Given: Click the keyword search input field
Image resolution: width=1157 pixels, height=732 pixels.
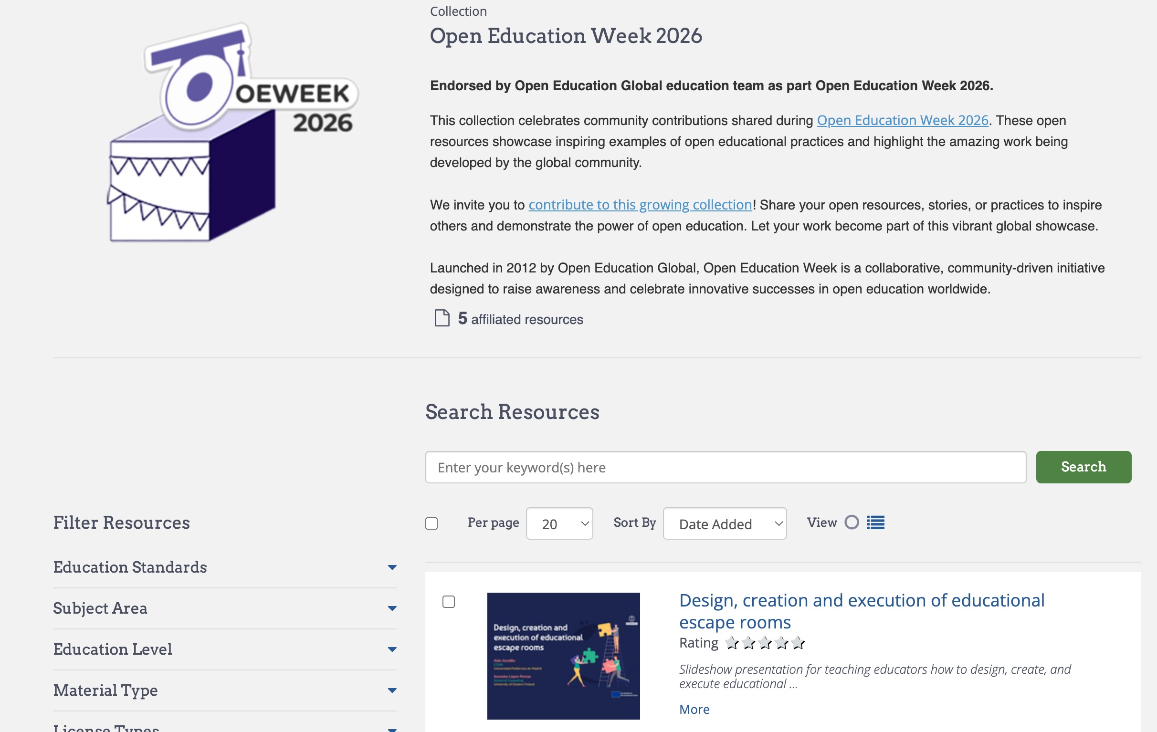Looking at the screenshot, I should click(725, 467).
